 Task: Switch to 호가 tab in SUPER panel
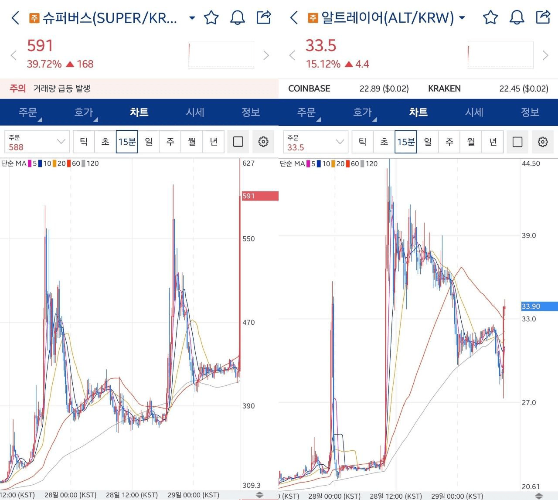coord(84,112)
